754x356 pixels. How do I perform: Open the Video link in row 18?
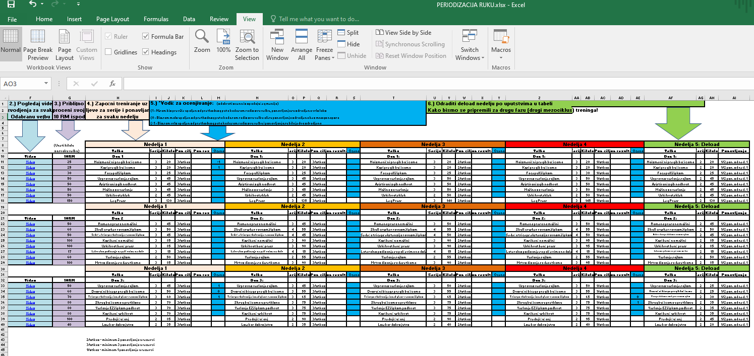point(30,200)
